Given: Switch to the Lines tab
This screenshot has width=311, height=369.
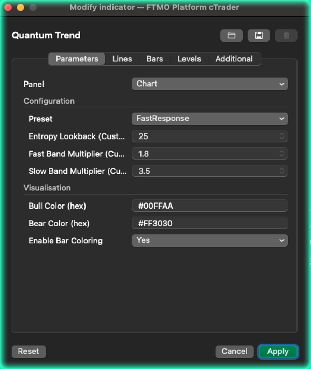Looking at the screenshot, I should [122, 59].
